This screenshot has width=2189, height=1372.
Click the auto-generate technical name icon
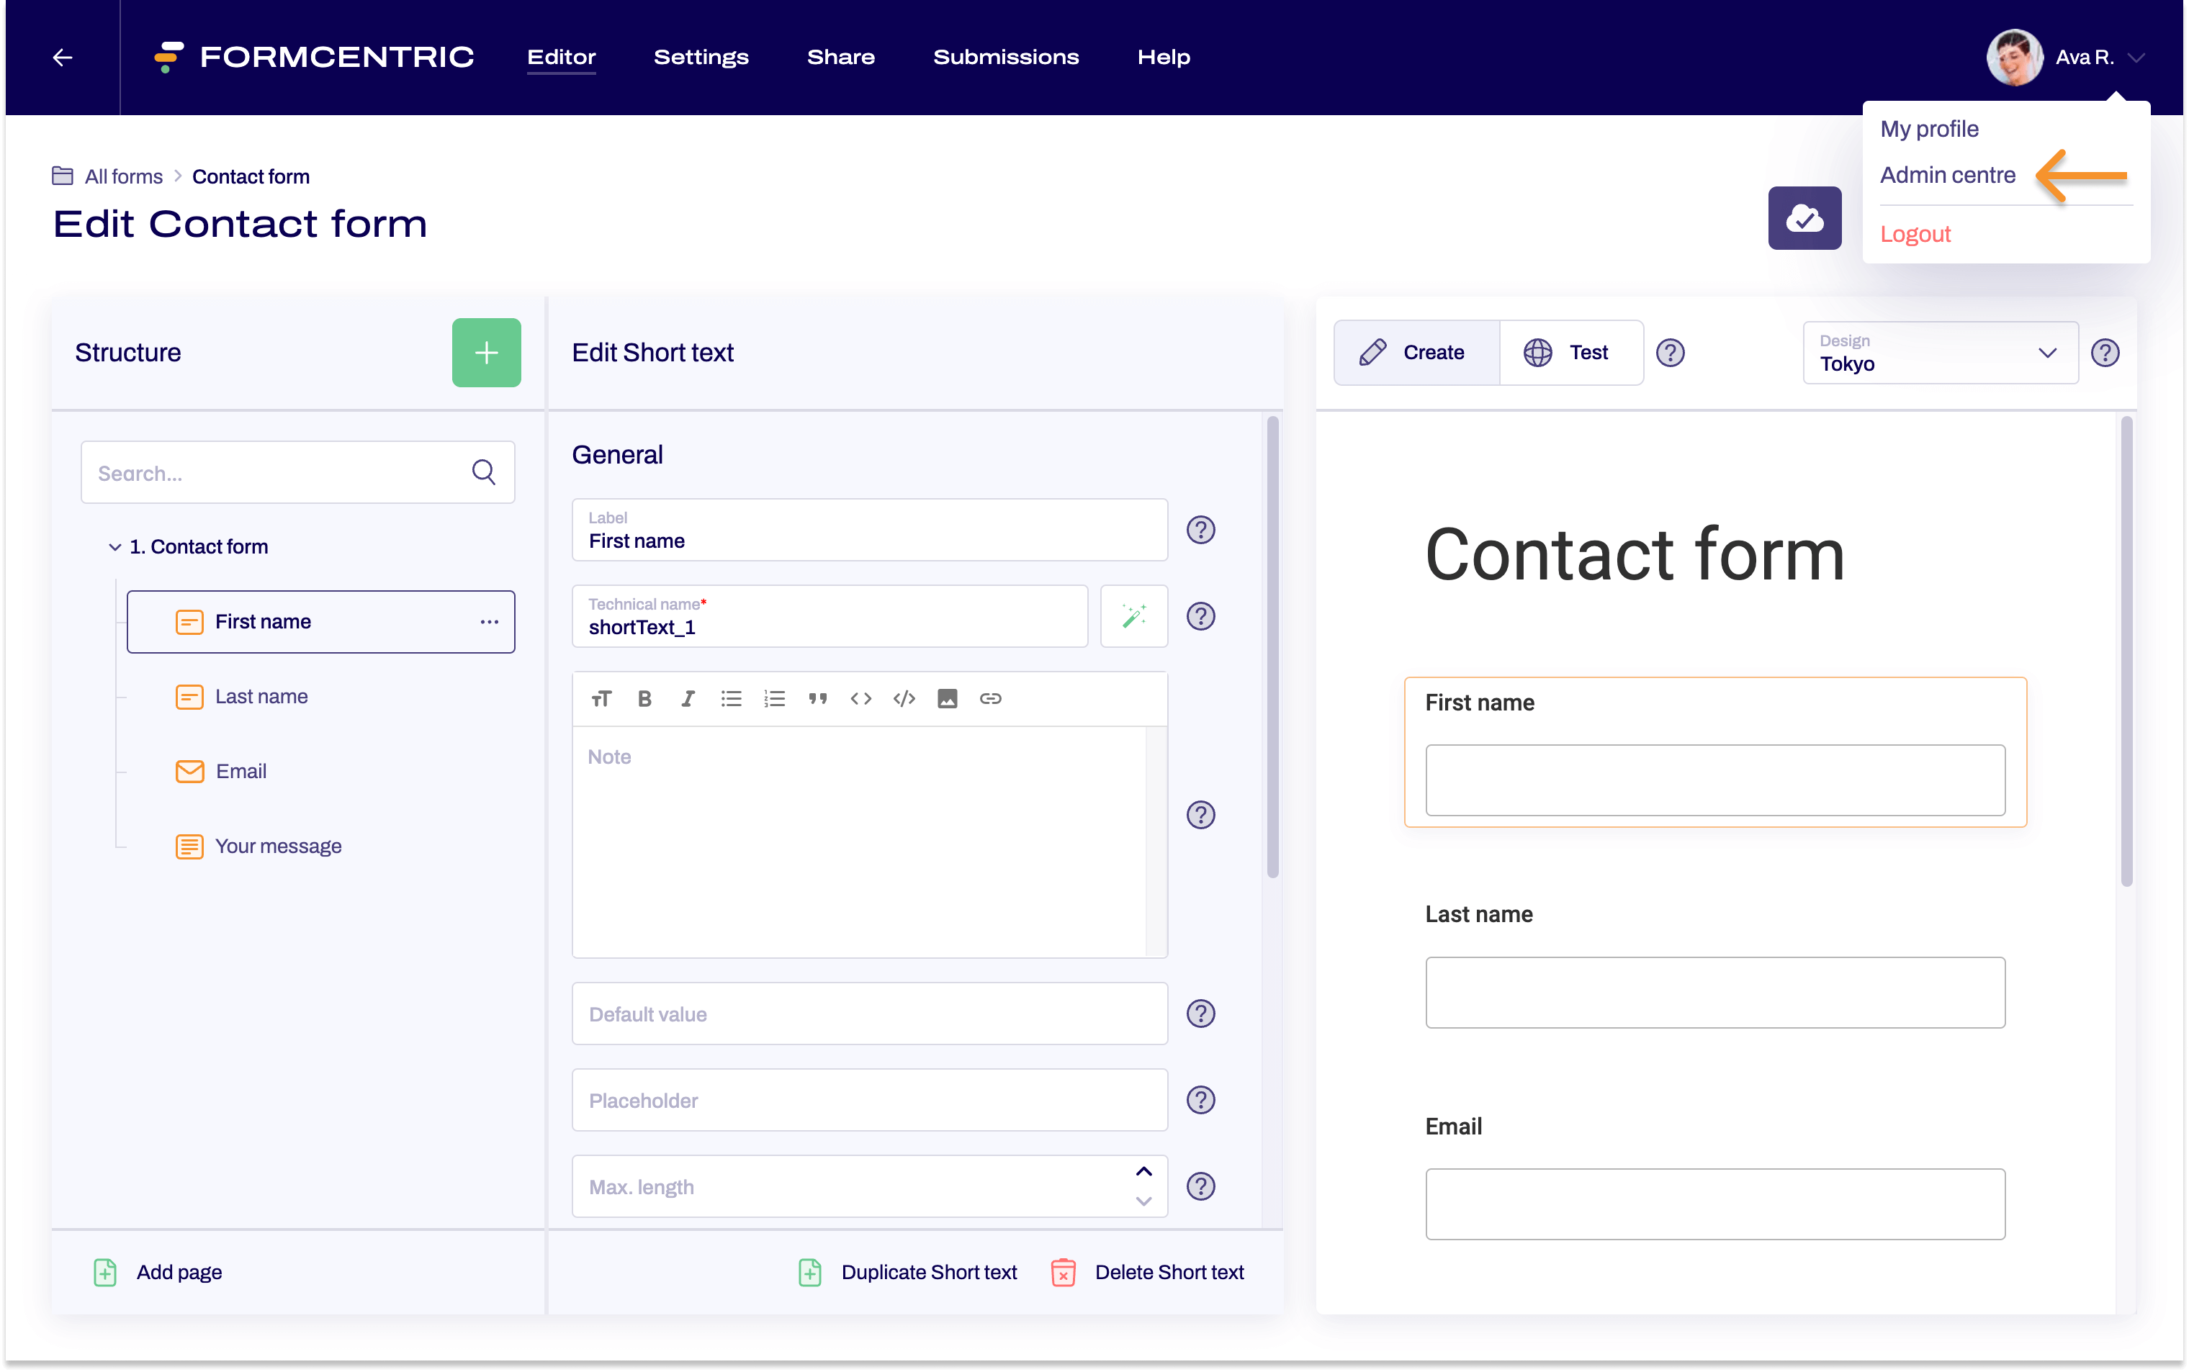[x=1132, y=616]
